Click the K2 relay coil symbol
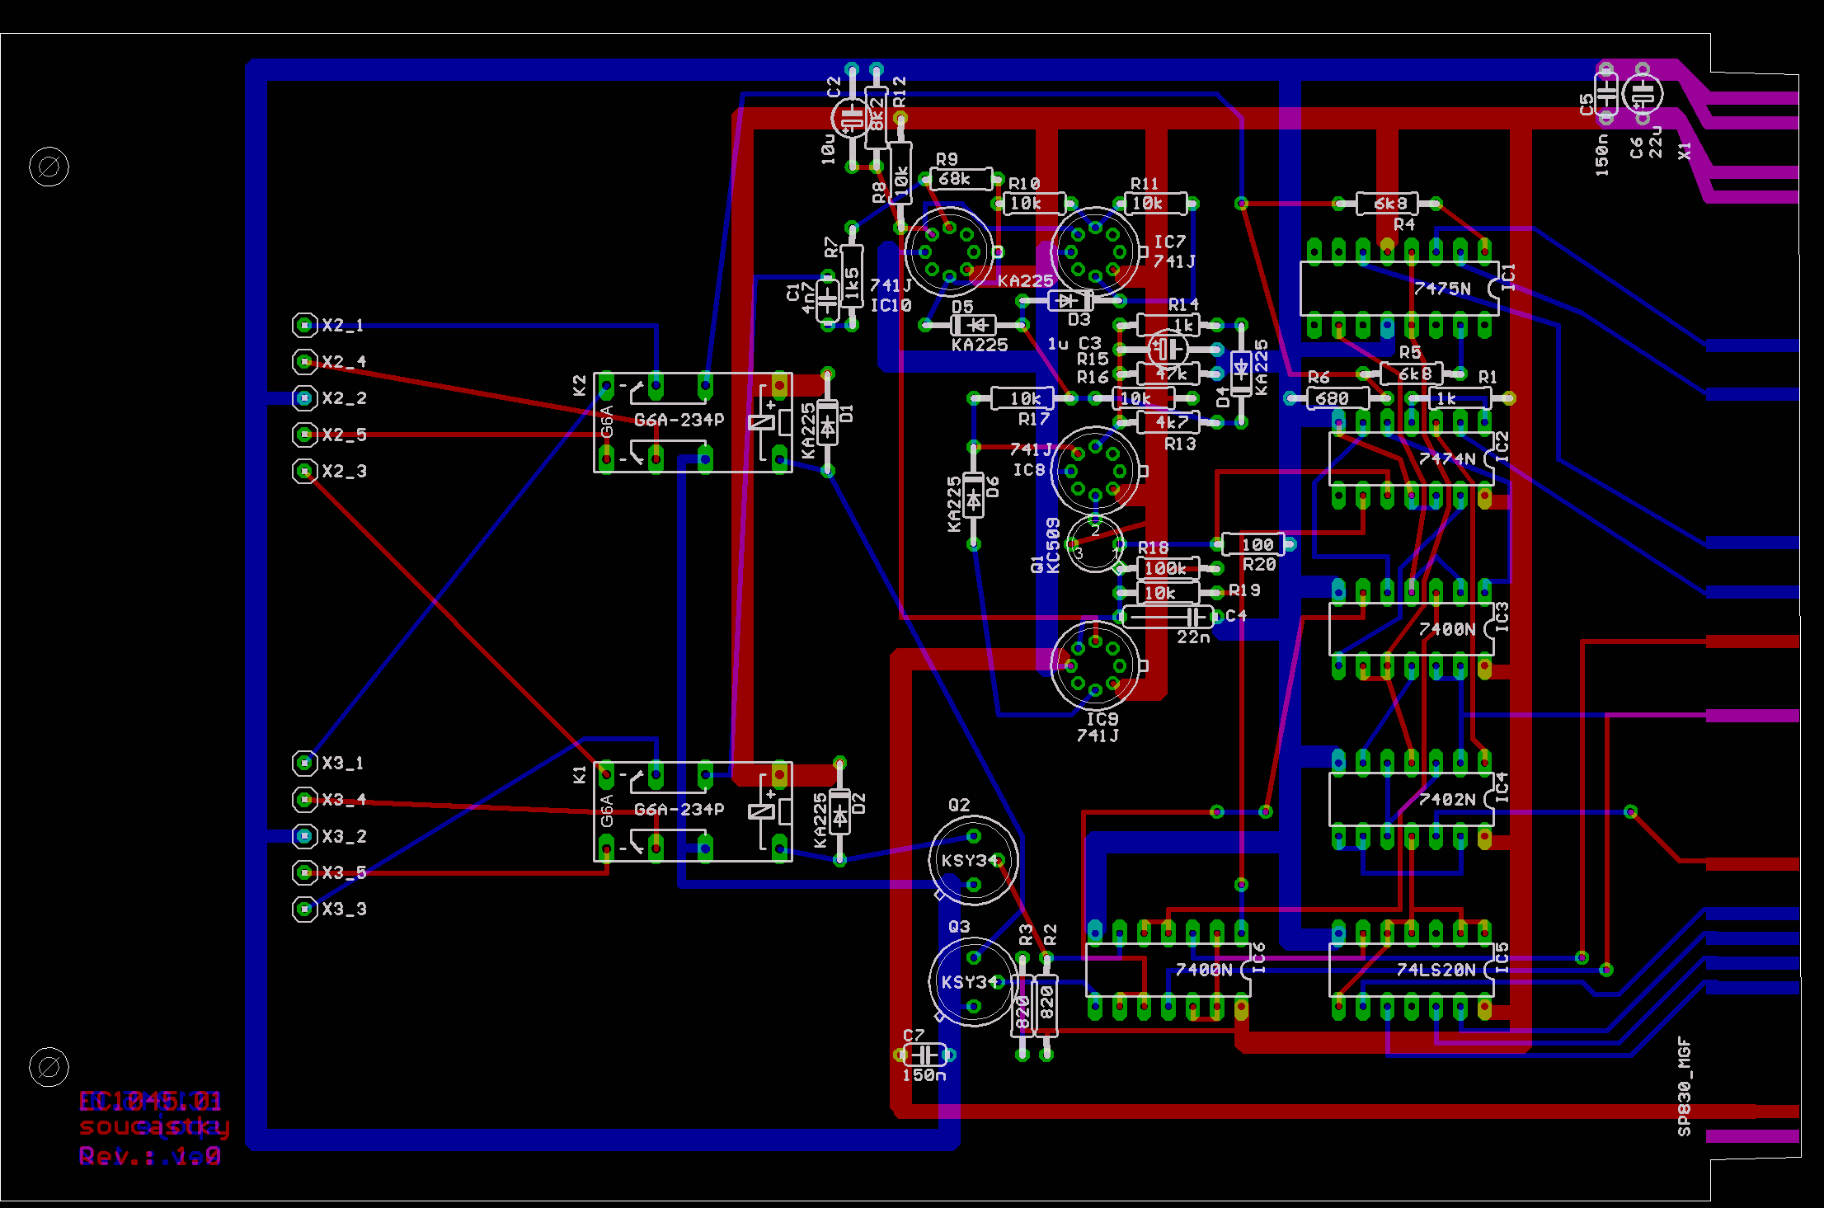The height and width of the screenshot is (1208, 1824). pos(761,422)
